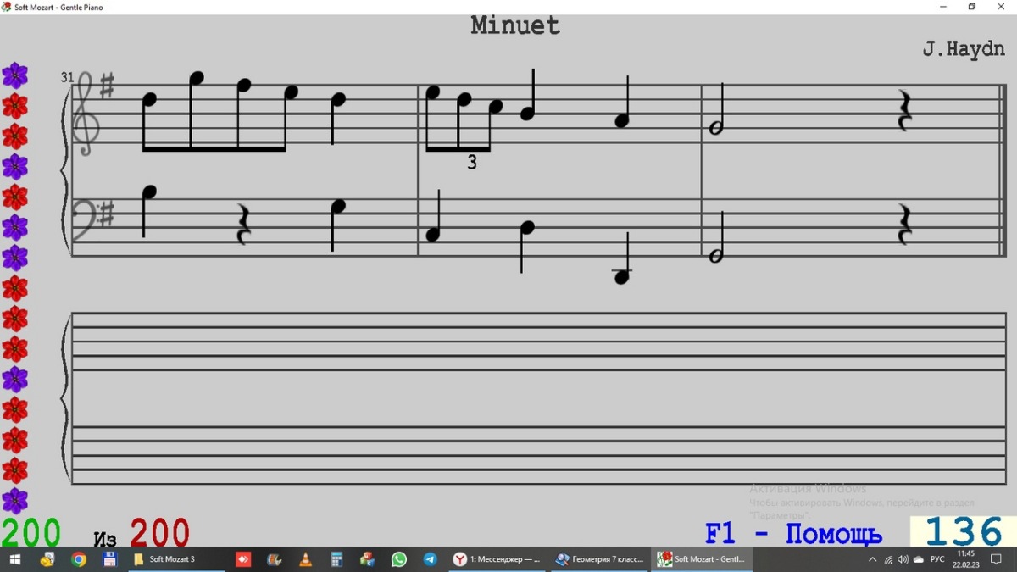
Task: Switch to the Yandex Мессенджер window
Action: click(497, 559)
